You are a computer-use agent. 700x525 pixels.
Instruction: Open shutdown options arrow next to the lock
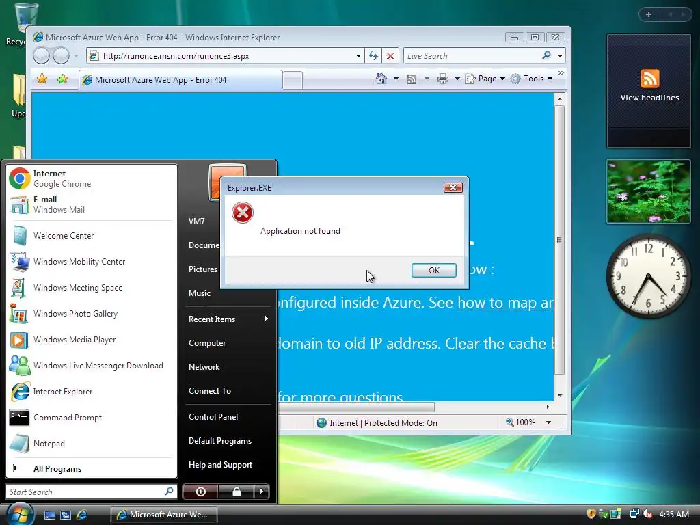point(262,492)
